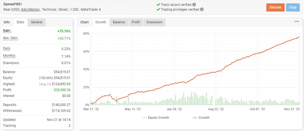The image size is (304, 131).
Task: Toggle Equity Growth series in chart legend
Action: tap(156, 117)
